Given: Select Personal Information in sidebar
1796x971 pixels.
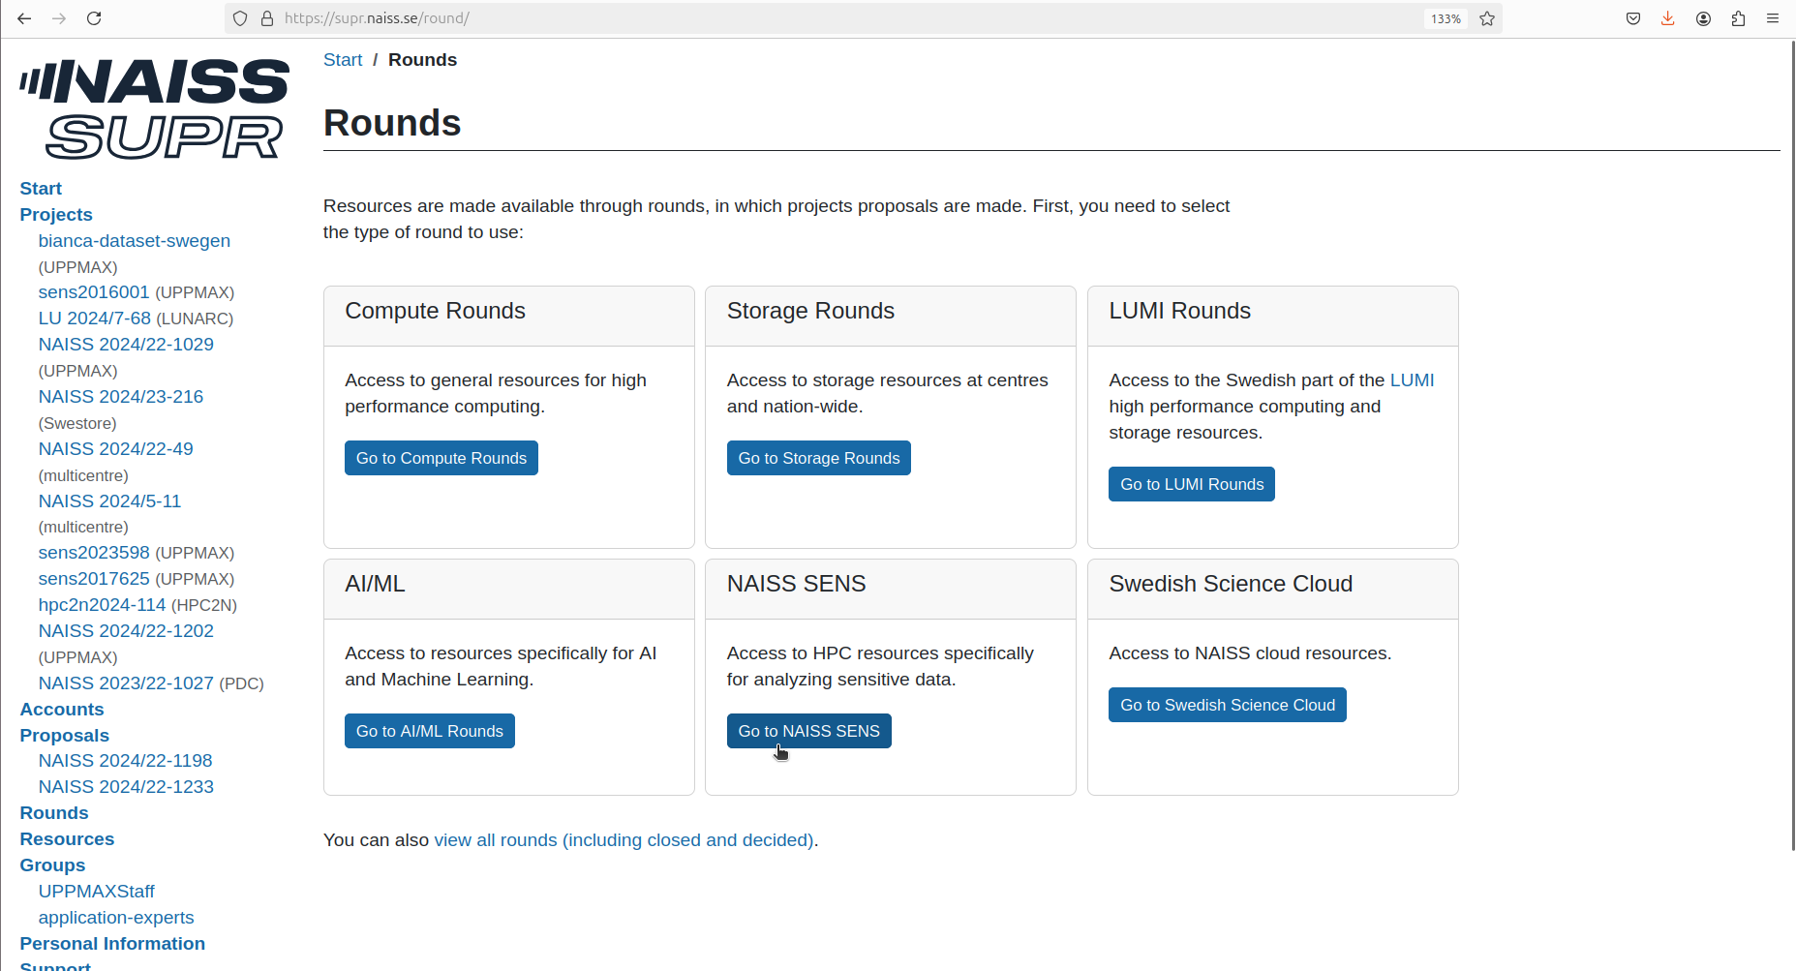Looking at the screenshot, I should (112, 944).
